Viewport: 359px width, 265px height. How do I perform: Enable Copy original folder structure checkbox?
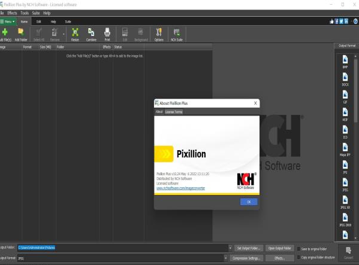click(x=298, y=257)
